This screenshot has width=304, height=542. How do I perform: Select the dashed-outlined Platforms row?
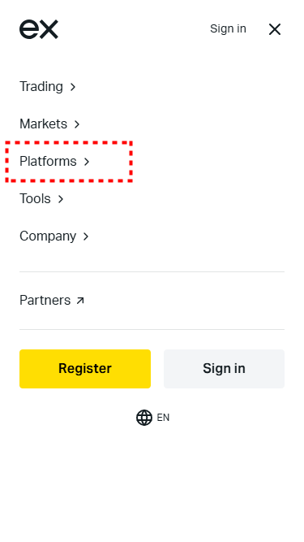point(69,162)
